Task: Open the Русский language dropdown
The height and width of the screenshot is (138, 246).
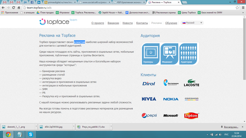Action: [192, 23]
